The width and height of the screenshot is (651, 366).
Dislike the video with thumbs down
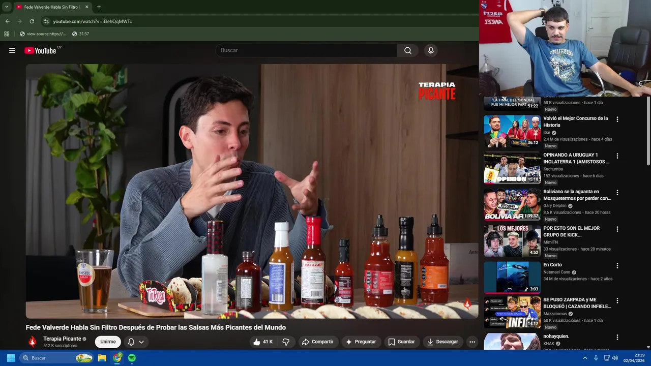click(286, 342)
